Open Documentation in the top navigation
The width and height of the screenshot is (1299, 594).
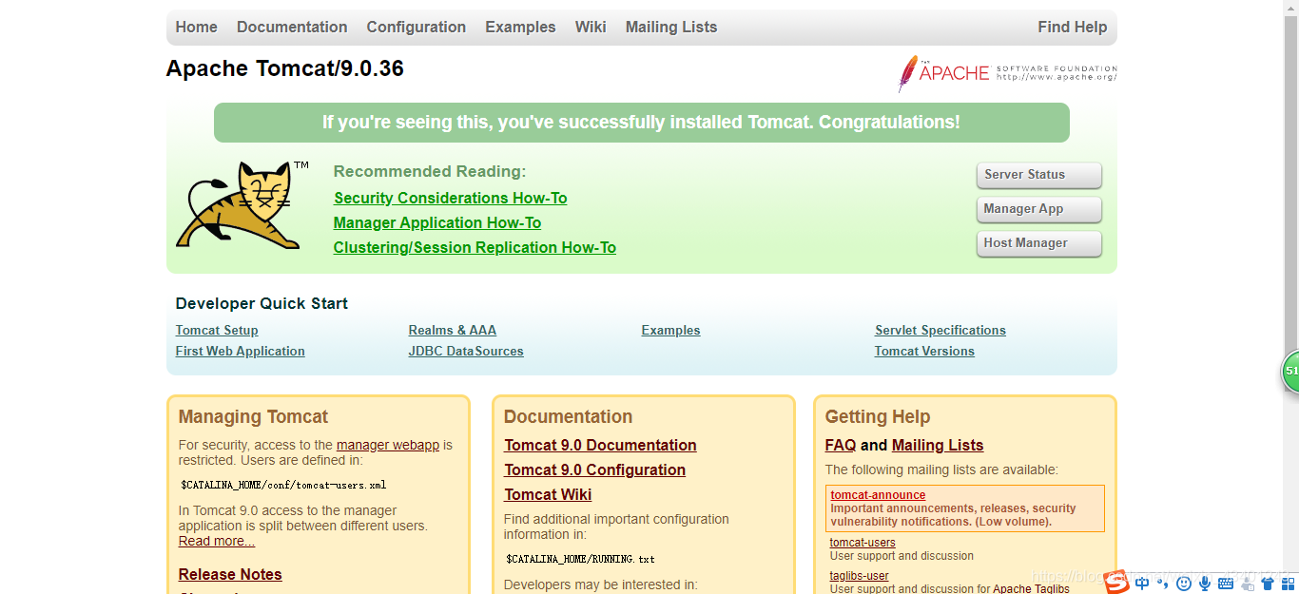point(292,27)
